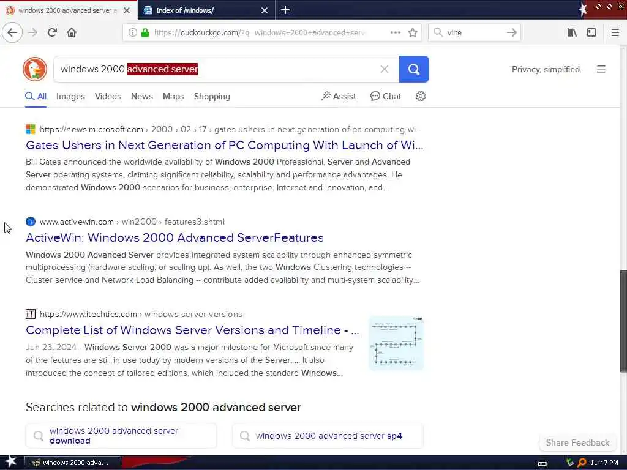Clear the DuckDuckGo search query
Viewport: 627px width, 470px height.
point(385,69)
